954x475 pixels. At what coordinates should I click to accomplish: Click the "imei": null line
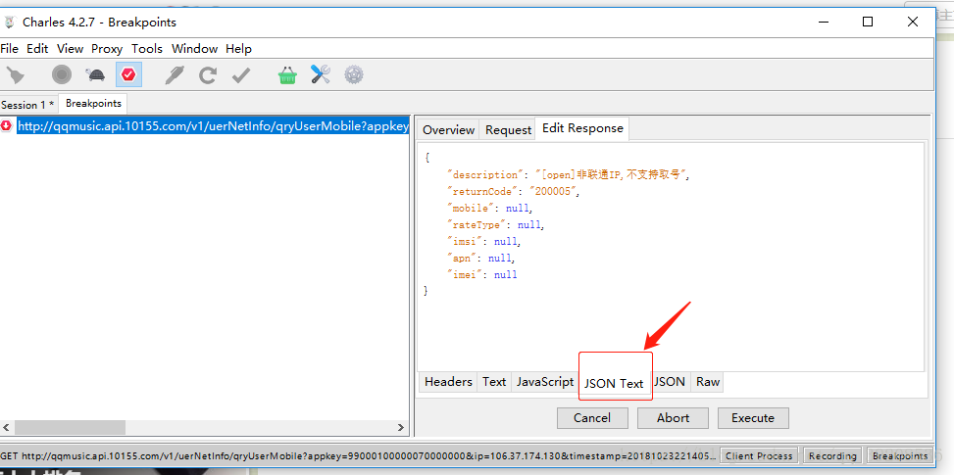481,274
